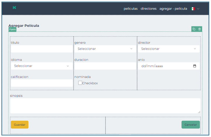Expand language chevron next to flag
This screenshot has width=211, height=137.
pyautogui.click(x=198, y=9)
